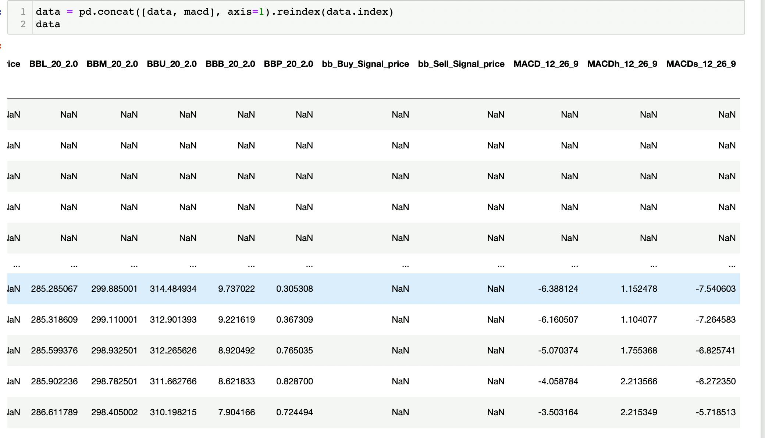765x438 pixels.
Task: Click the value 0.367309
Action: 295,320
